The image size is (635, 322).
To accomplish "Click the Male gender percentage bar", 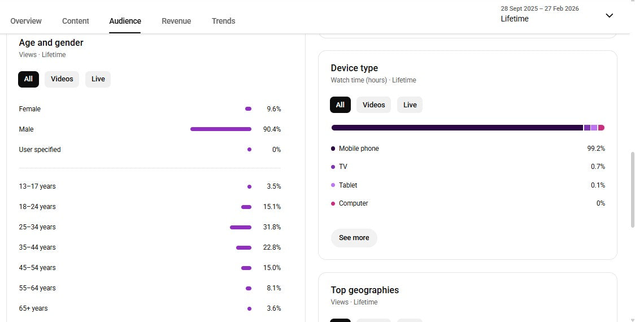I will [220, 129].
